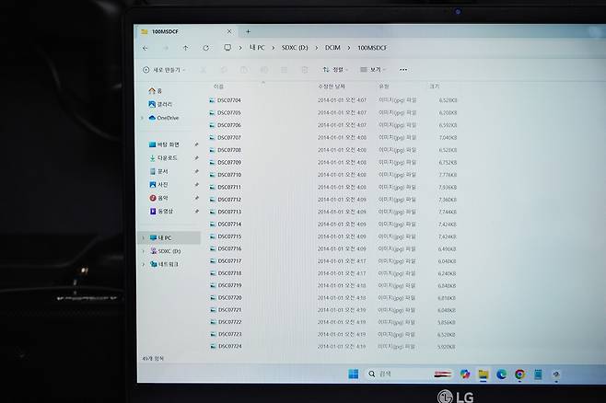
Task: Go up one folder level arrow
Action: click(x=185, y=48)
